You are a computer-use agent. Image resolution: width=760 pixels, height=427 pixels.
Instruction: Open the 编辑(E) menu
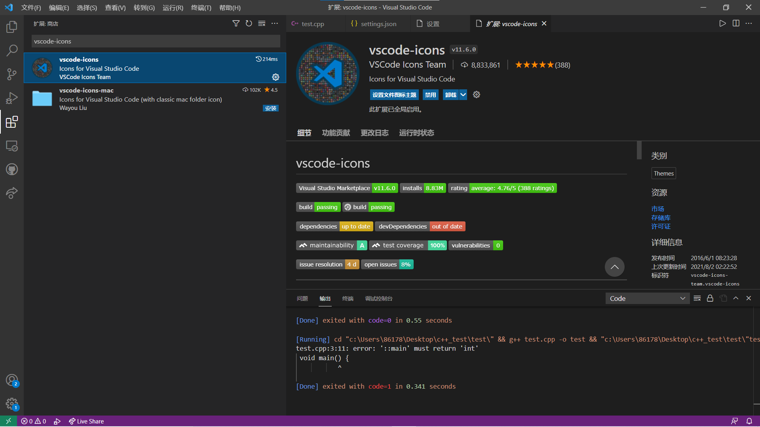(59, 8)
